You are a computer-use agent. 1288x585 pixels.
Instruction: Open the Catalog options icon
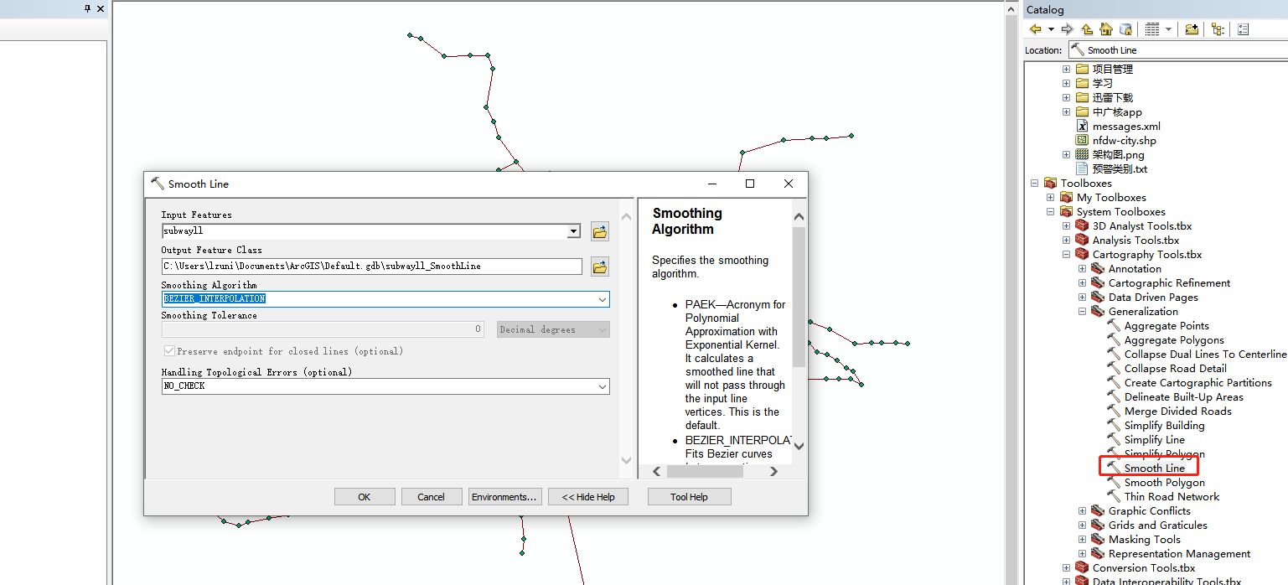click(1243, 29)
